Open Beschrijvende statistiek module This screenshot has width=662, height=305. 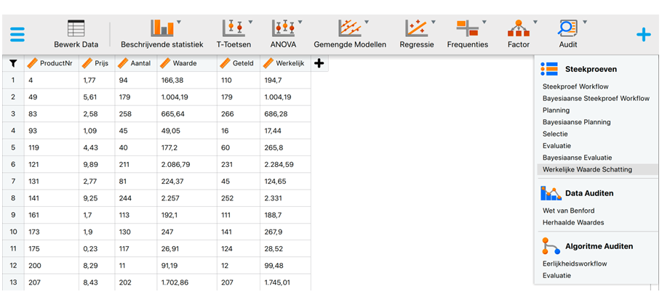click(161, 29)
